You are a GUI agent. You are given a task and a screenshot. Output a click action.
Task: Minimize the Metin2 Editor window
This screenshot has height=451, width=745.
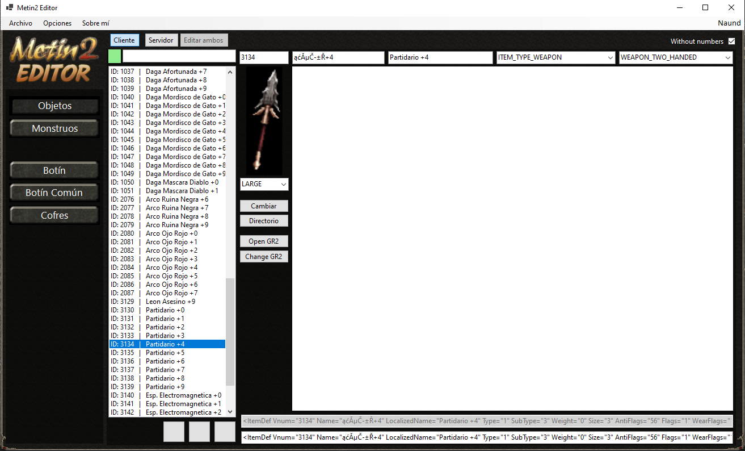tap(679, 8)
